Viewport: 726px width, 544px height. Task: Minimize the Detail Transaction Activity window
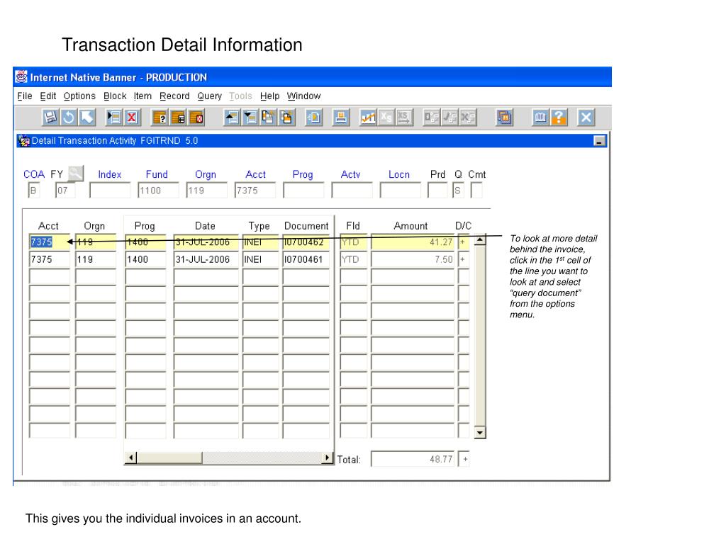coord(600,141)
